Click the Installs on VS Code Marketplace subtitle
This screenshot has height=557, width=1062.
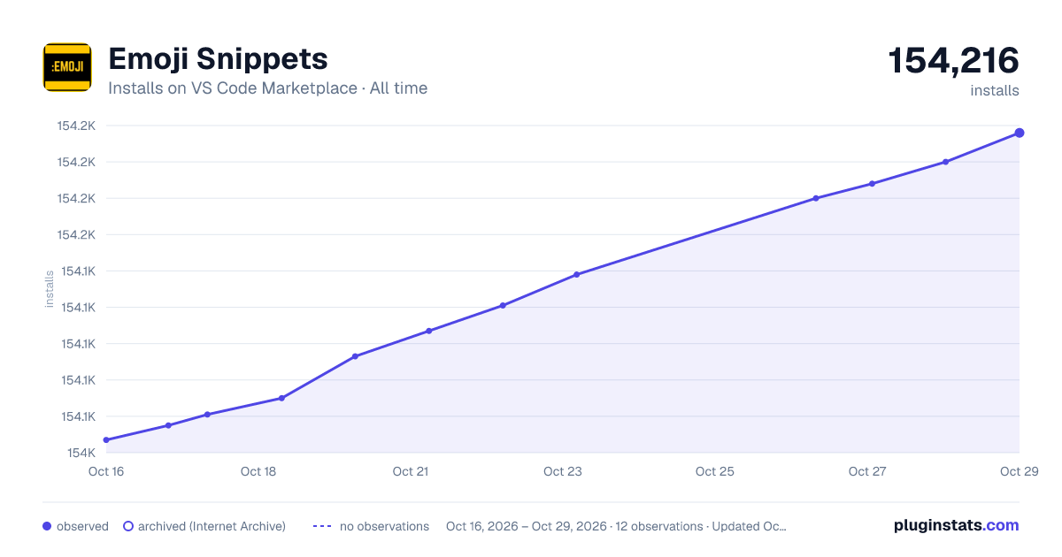tap(267, 88)
